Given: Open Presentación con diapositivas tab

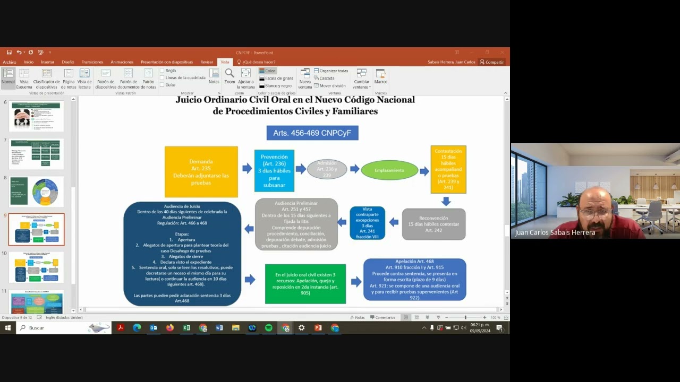Looking at the screenshot, I should [167, 62].
